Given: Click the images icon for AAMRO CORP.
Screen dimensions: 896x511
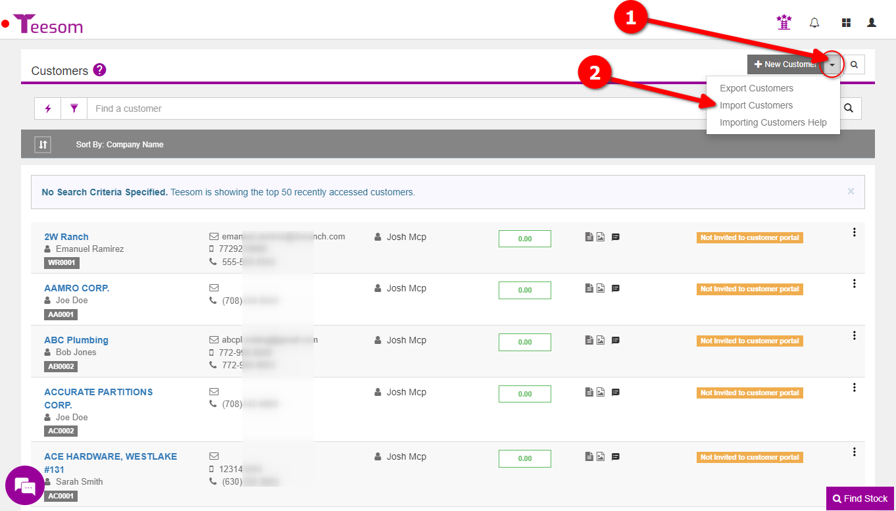Looking at the screenshot, I should click(x=601, y=288).
